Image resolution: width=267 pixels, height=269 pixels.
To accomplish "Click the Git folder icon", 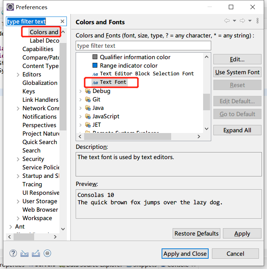I will [88, 100].
